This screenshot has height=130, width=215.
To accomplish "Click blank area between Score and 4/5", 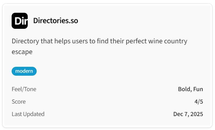I will [x=107, y=102].
